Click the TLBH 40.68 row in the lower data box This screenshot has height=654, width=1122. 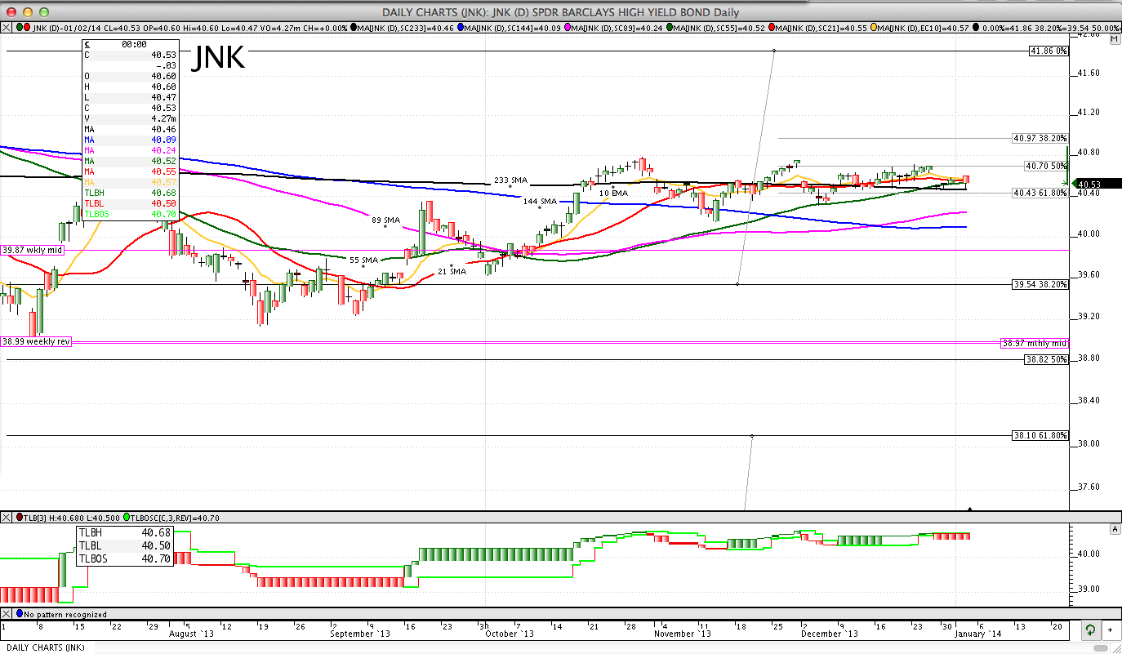[124, 533]
